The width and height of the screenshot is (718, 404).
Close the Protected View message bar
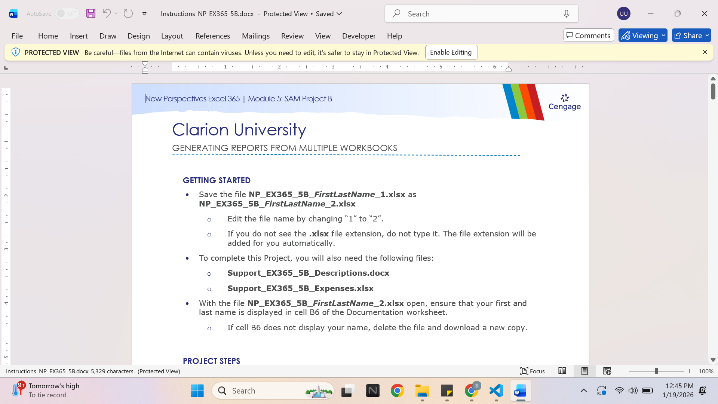[x=705, y=52]
